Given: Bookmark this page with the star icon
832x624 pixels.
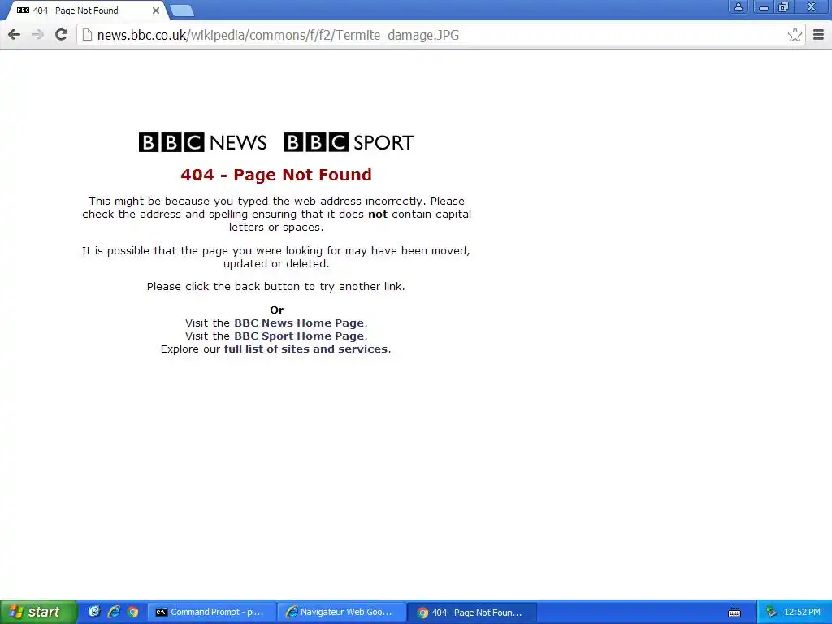Looking at the screenshot, I should point(795,34).
